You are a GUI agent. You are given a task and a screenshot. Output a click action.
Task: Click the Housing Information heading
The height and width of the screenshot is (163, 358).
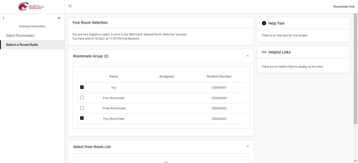(x=32, y=26)
